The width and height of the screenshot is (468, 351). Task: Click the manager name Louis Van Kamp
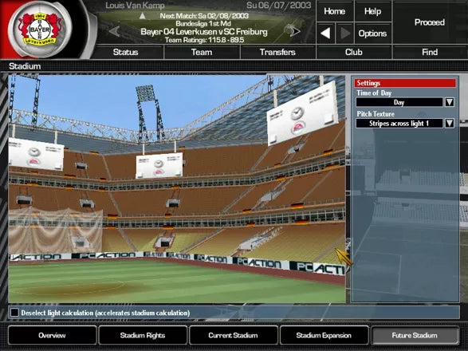(135, 6)
